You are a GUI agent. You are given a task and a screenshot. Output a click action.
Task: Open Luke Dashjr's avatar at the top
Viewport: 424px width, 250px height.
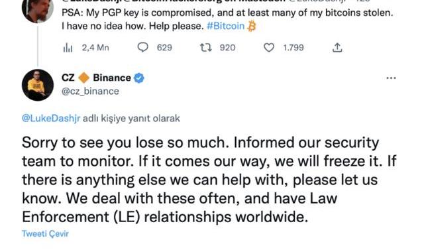(38, 11)
